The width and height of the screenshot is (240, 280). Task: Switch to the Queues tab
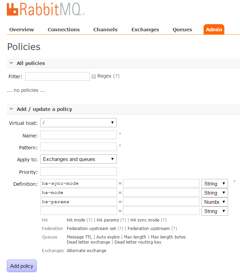[x=182, y=30]
